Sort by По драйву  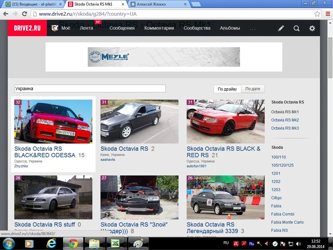point(227,89)
